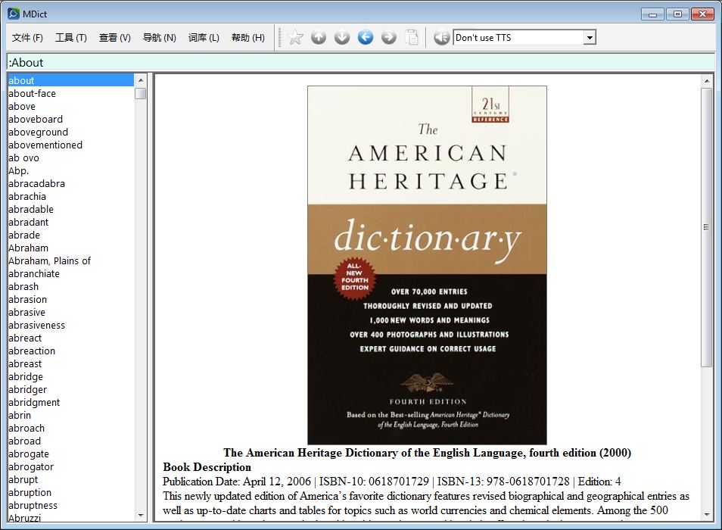Click the down arrow next entry icon

point(342,37)
